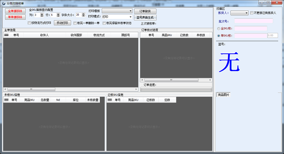The height and width of the screenshot is (154, 284).
Task: Click the 字体大小 spinner arrows
Action: pyautogui.click(x=83, y=15)
